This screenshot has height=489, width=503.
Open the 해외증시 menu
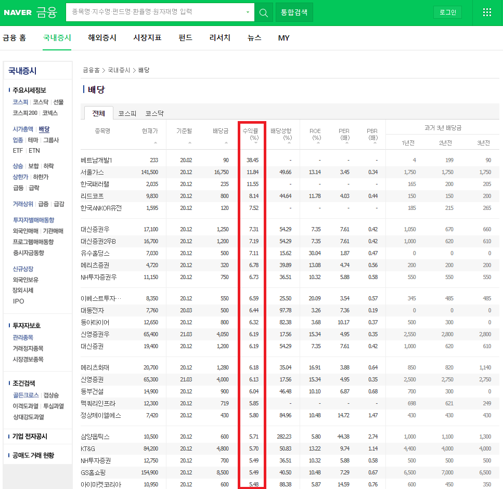(x=102, y=38)
